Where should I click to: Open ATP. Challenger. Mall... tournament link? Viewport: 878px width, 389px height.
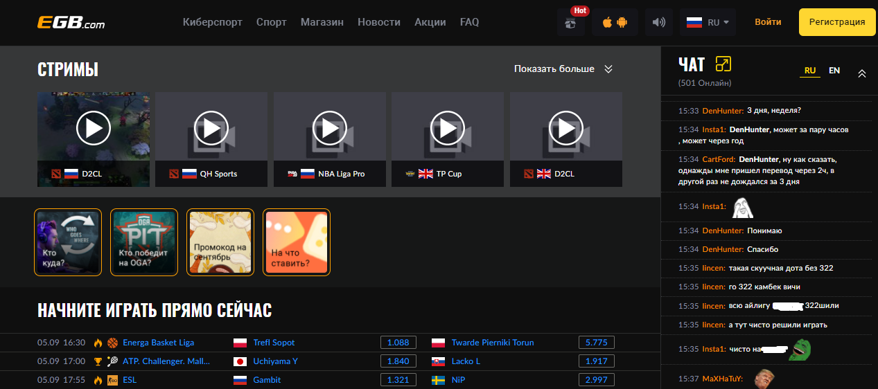point(166,361)
